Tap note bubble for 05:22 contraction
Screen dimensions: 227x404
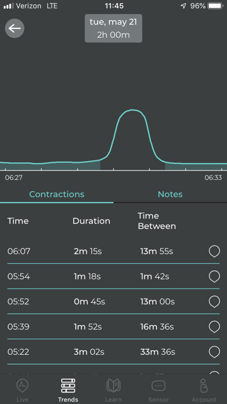tap(214, 352)
